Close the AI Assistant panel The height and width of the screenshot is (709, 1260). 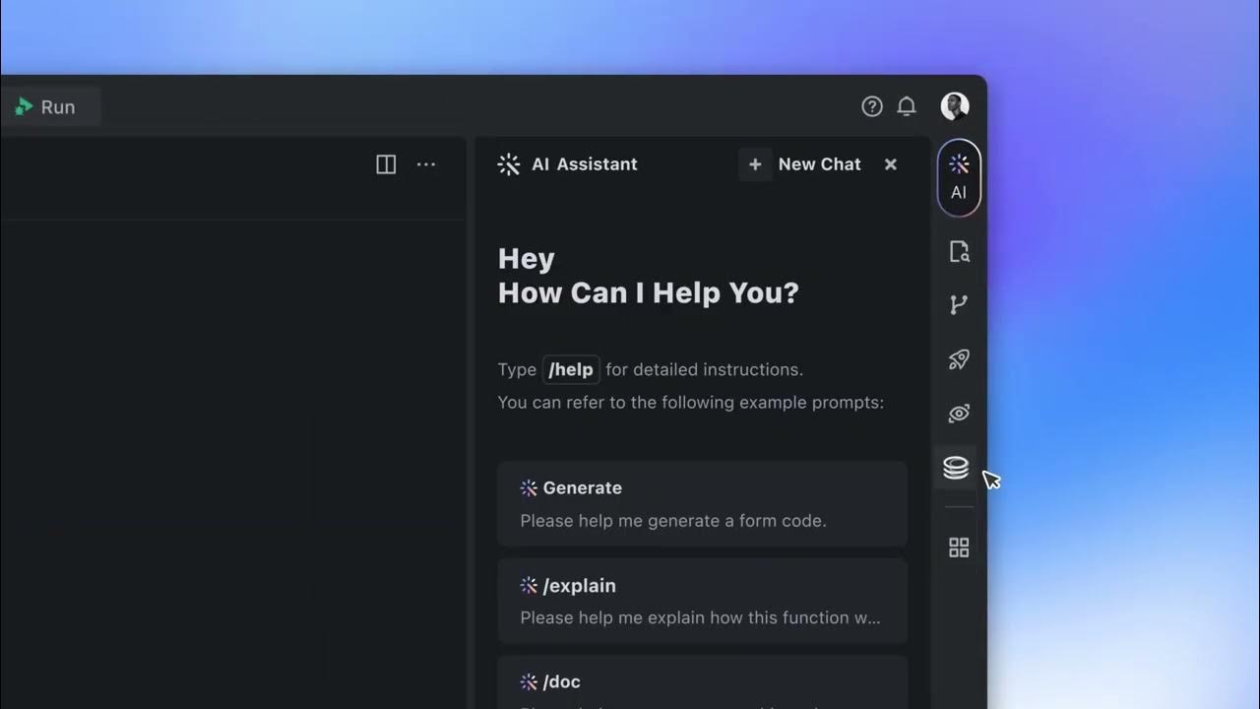coord(891,164)
